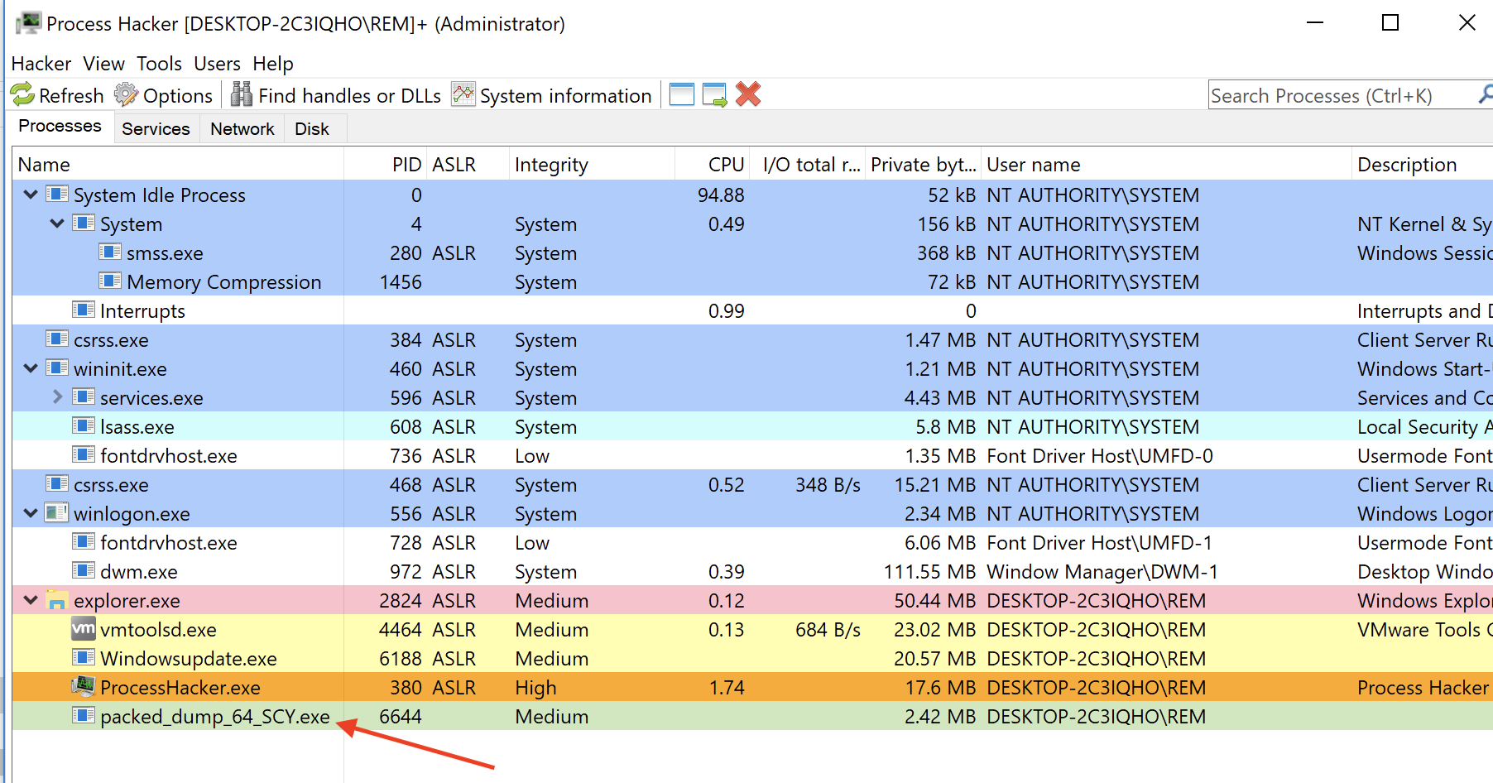This screenshot has height=783, width=1493.
Task: Collapse the System Idle Process tree
Action: point(31,195)
